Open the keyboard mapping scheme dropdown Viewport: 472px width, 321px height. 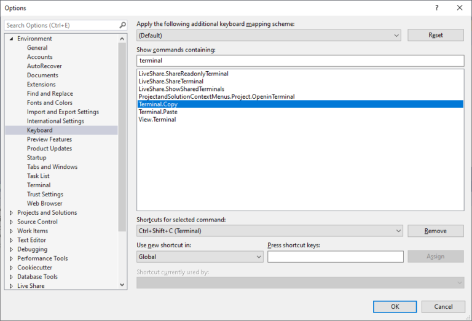396,36
